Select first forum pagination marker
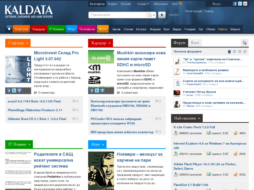The height and width of the screenshot is (190, 254). [229, 52]
